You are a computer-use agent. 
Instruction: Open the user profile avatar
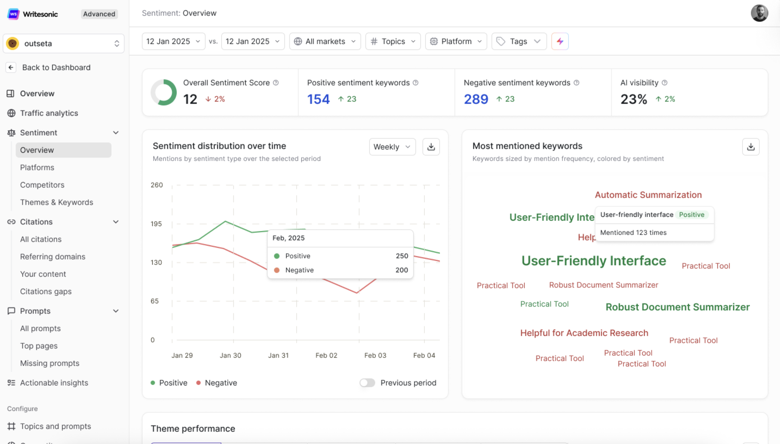click(x=759, y=13)
